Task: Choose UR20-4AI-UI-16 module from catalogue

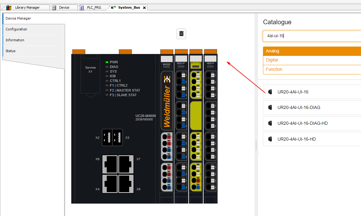Action: [312, 92]
